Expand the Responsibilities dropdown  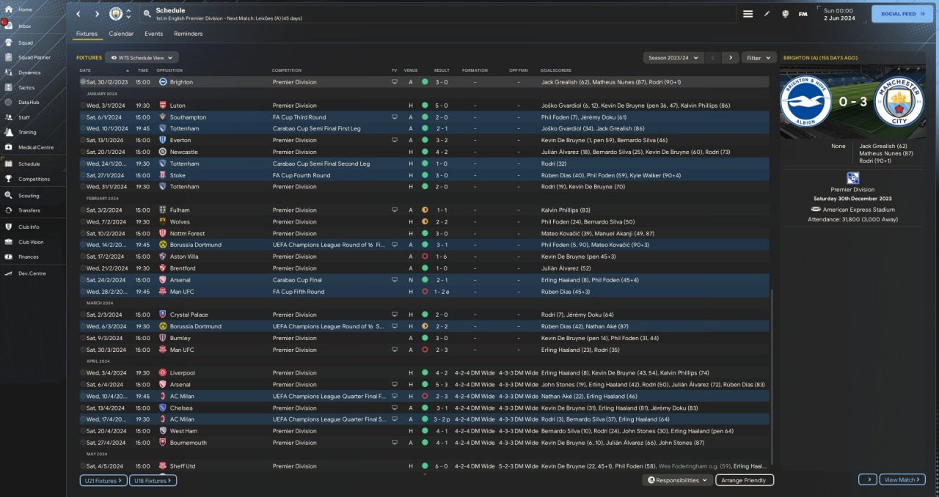679,480
